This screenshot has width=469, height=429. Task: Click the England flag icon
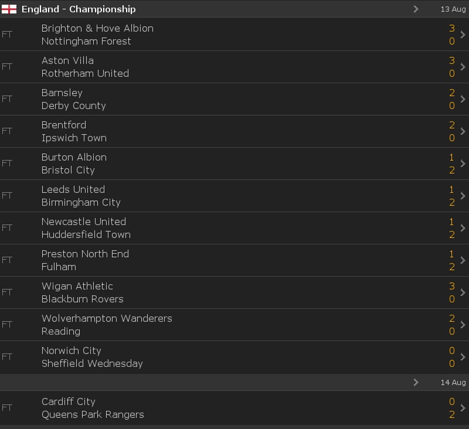[x=9, y=9]
